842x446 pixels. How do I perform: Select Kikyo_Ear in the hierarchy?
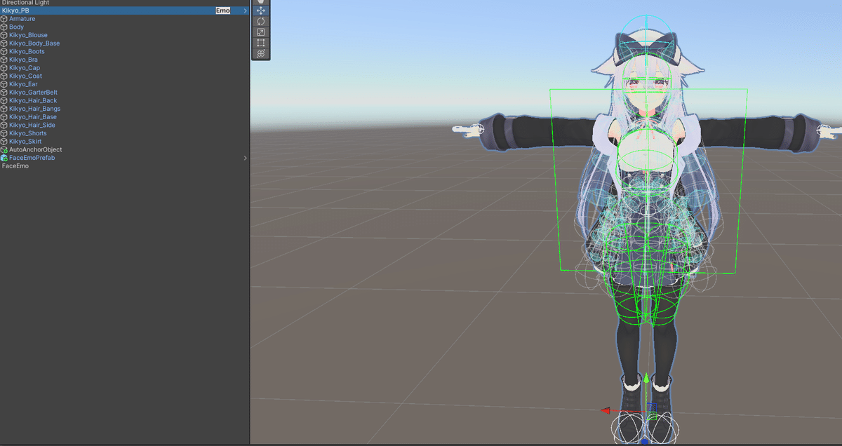point(23,84)
